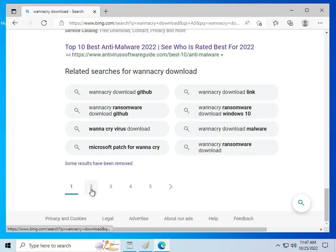Open the Help footer link
This screenshot has width=336, height=252.
pos(213,219)
